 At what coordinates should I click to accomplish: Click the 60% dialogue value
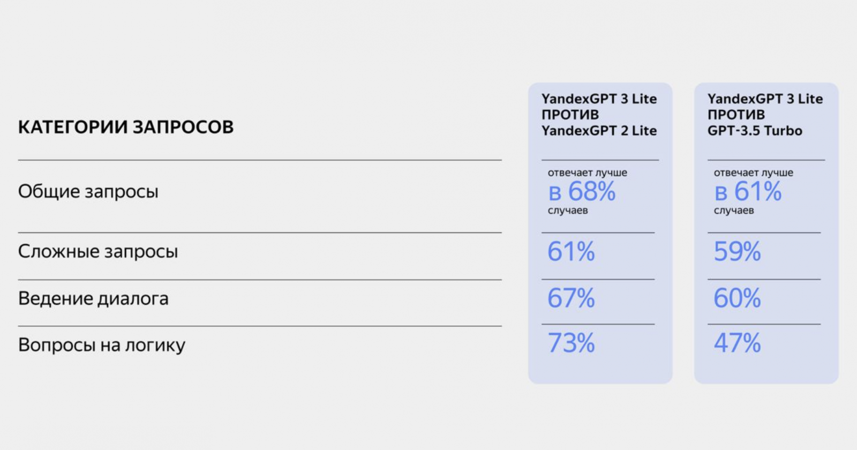tap(737, 298)
